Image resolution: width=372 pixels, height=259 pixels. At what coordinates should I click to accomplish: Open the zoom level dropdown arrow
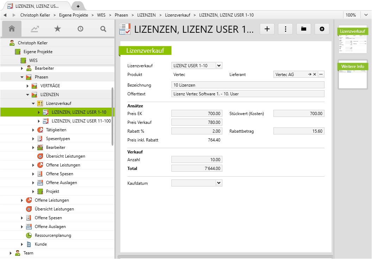point(366,15)
